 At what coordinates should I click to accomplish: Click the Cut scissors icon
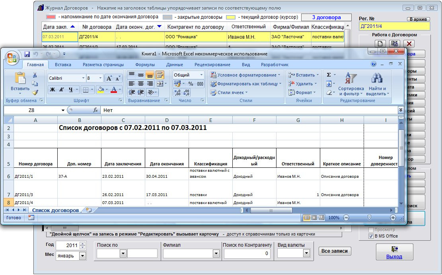(35, 75)
